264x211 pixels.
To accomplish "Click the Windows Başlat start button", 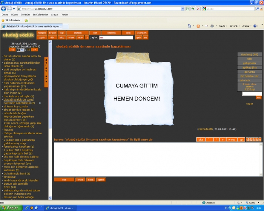I will point(11,208).
